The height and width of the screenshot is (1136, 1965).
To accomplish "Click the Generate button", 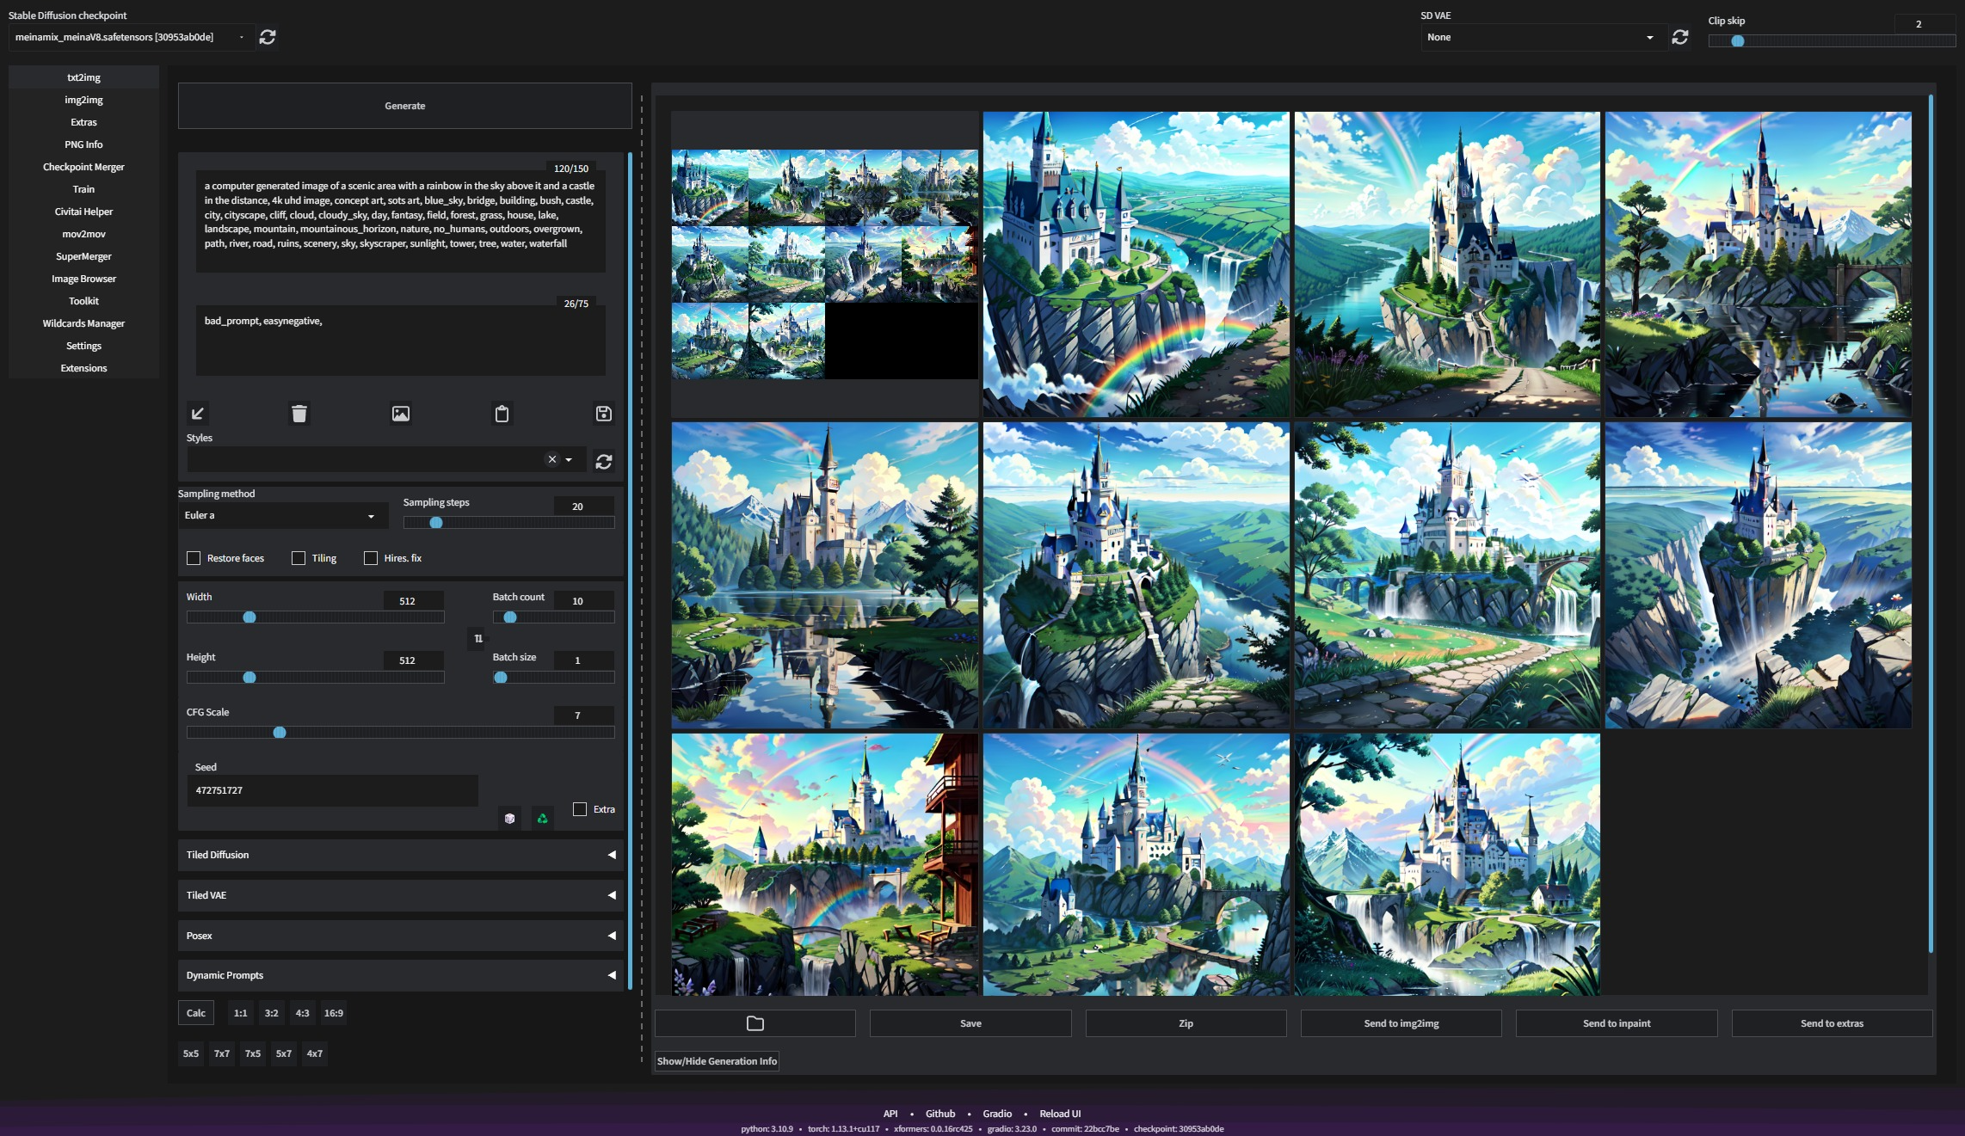I will point(404,106).
